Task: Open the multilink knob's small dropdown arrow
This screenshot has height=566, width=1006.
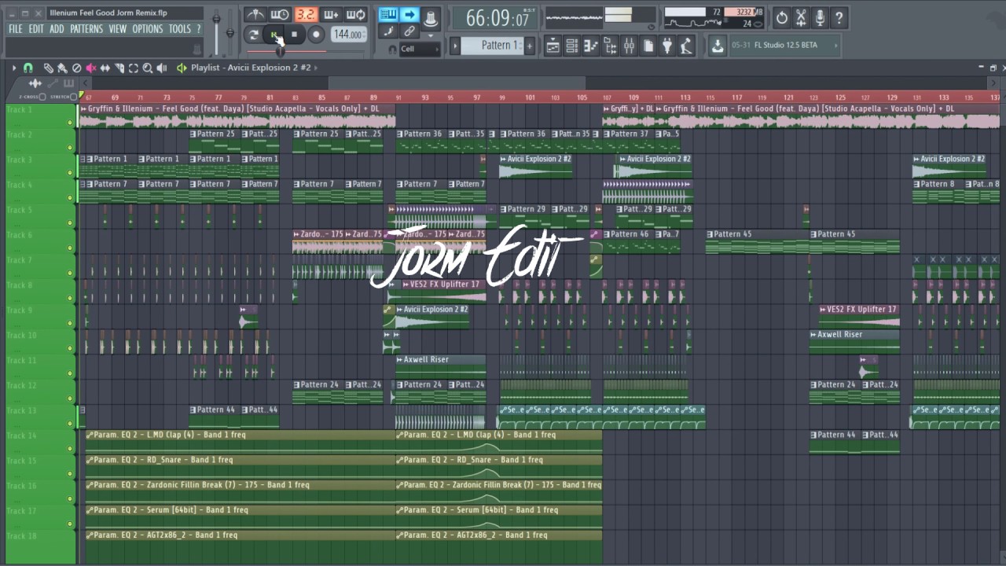Action: coord(431,35)
